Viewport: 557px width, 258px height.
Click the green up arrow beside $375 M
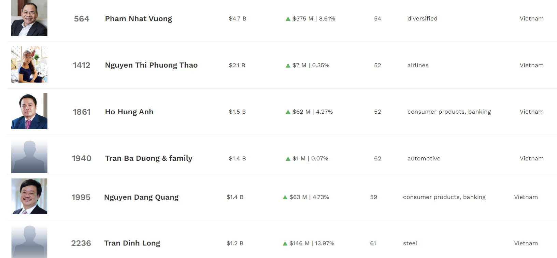click(288, 19)
